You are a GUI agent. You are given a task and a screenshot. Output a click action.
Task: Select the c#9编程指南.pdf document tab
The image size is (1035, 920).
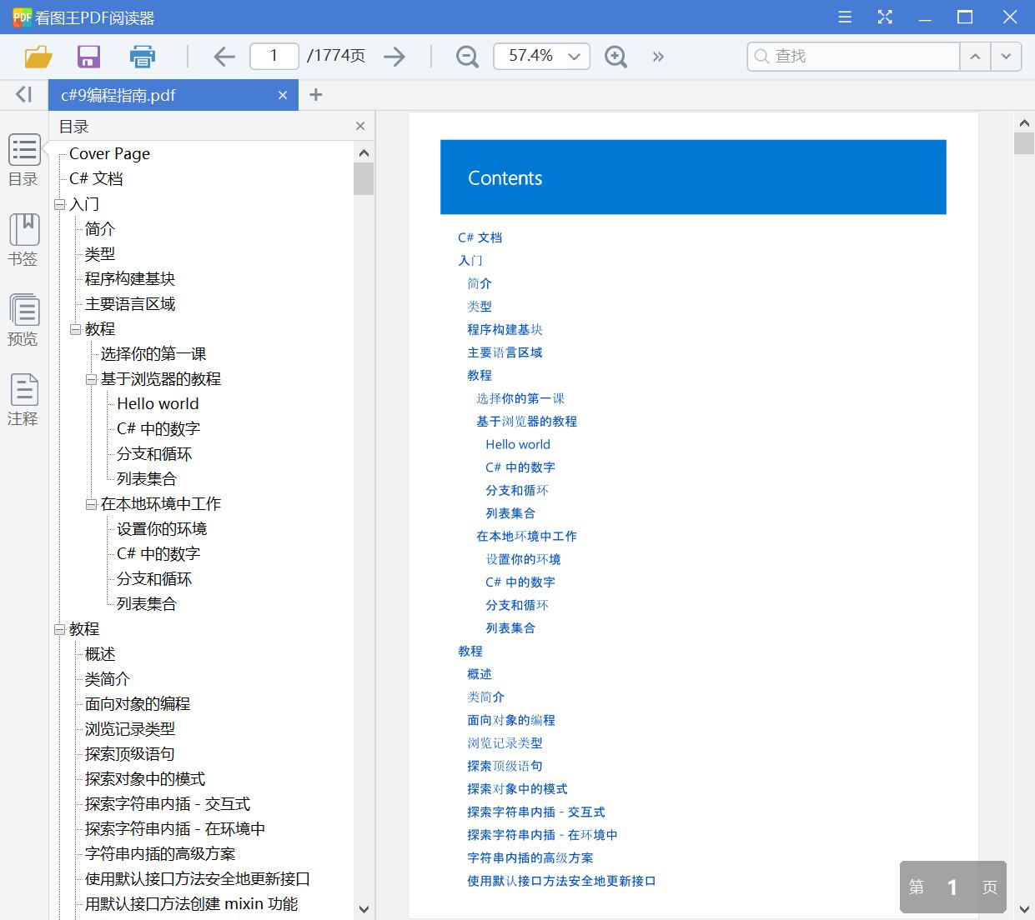pyautogui.click(x=150, y=94)
